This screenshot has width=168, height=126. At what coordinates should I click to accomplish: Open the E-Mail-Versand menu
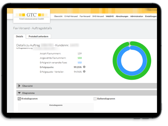71,17
